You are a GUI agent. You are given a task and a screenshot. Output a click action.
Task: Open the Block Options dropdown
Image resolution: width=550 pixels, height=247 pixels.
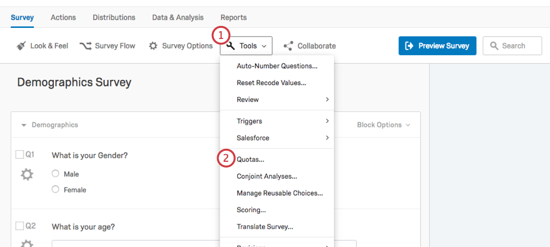click(x=384, y=125)
